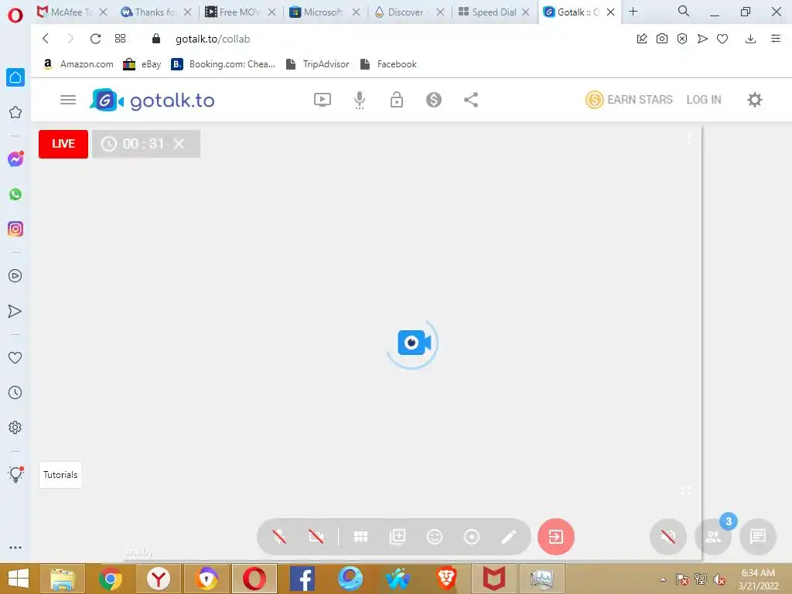Open Windows Start menu
792x594 pixels.
pos(19,579)
